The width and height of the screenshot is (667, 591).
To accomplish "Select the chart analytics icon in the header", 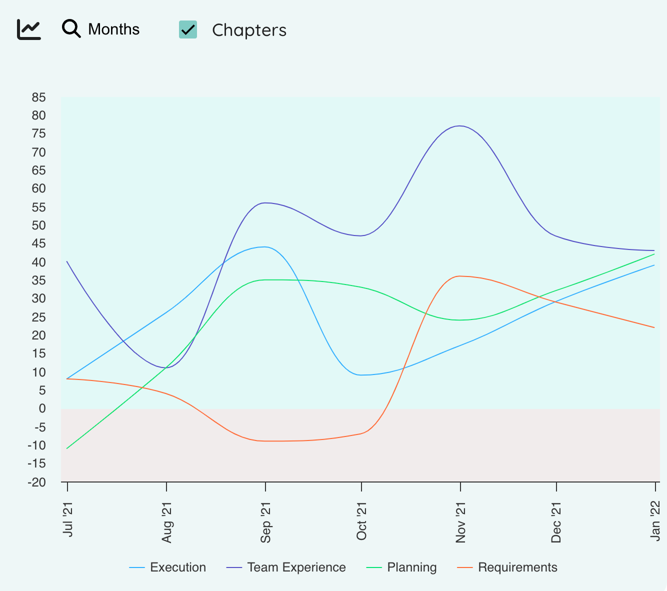I will coord(28,29).
